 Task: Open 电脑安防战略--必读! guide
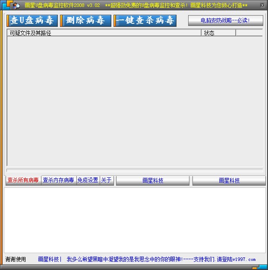pyautogui.click(x=226, y=21)
